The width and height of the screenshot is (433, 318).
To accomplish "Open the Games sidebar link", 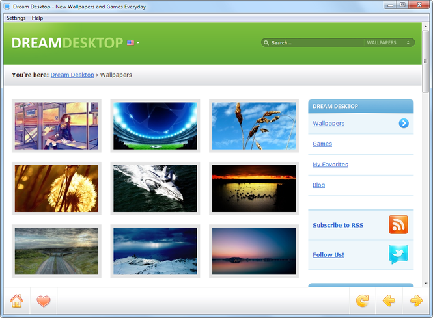I will [322, 144].
